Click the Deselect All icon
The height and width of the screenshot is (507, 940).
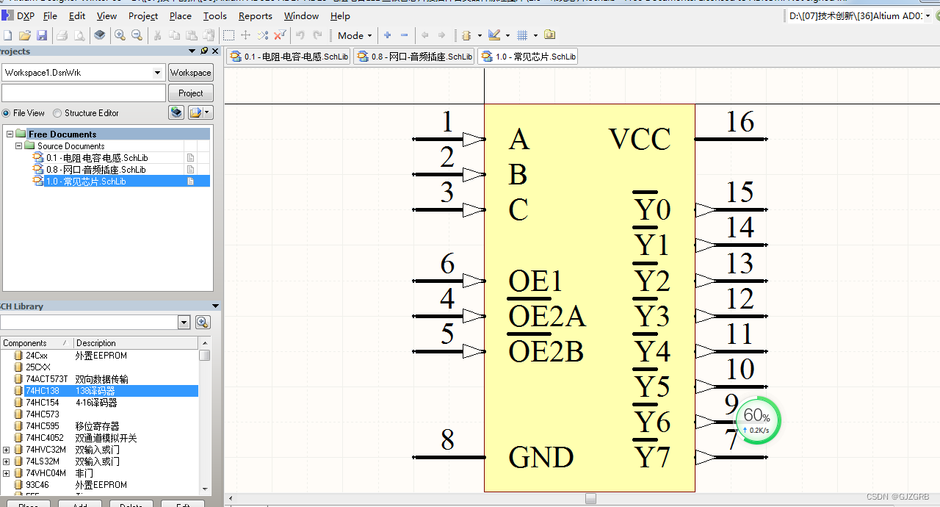click(263, 35)
